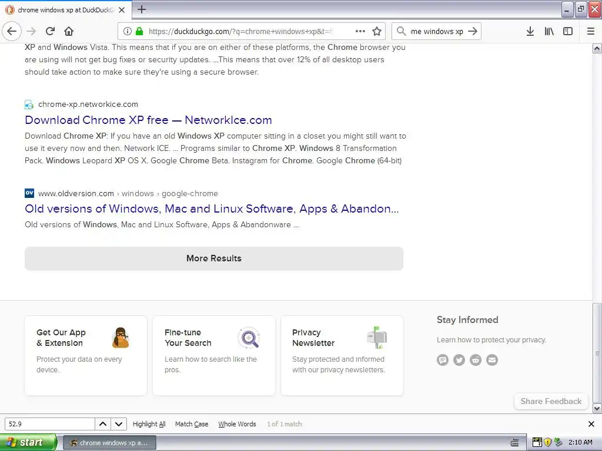Open Download Chrome XP free NetworkIce result
This screenshot has height=451, width=602.
pos(148,120)
